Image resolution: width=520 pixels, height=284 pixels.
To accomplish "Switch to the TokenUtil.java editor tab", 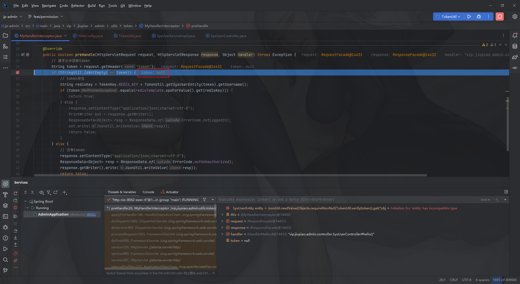I will (127, 36).
